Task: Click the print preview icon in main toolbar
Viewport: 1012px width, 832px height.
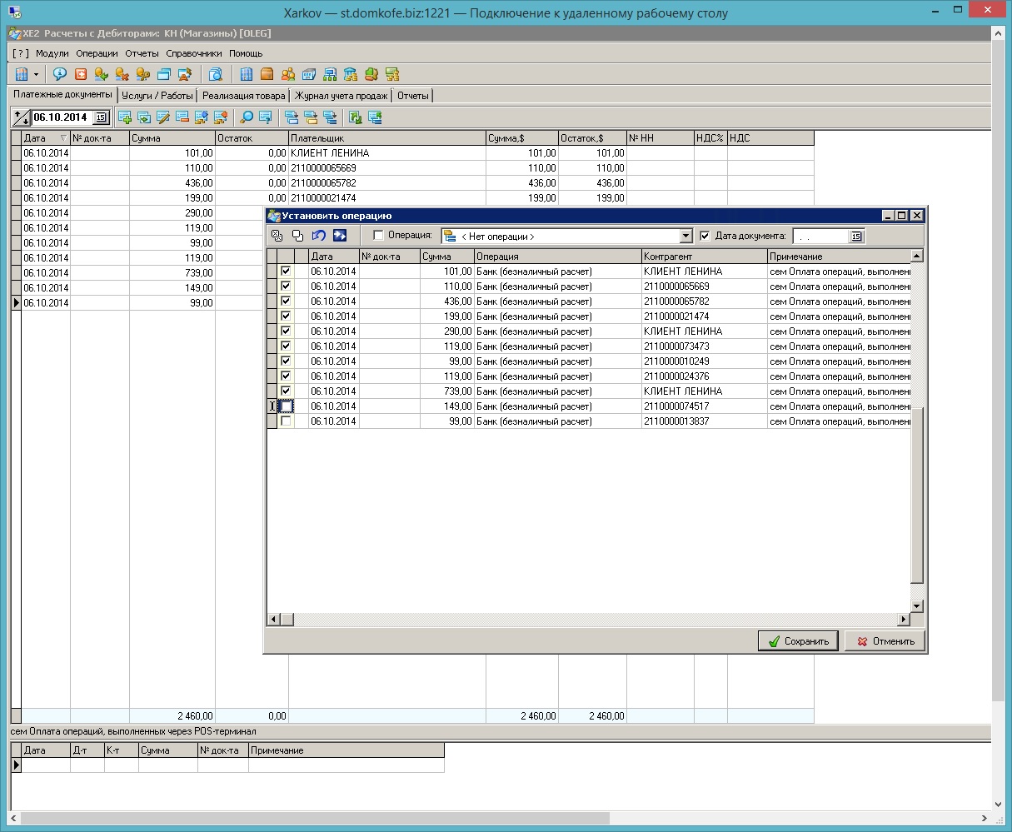Action: [216, 74]
